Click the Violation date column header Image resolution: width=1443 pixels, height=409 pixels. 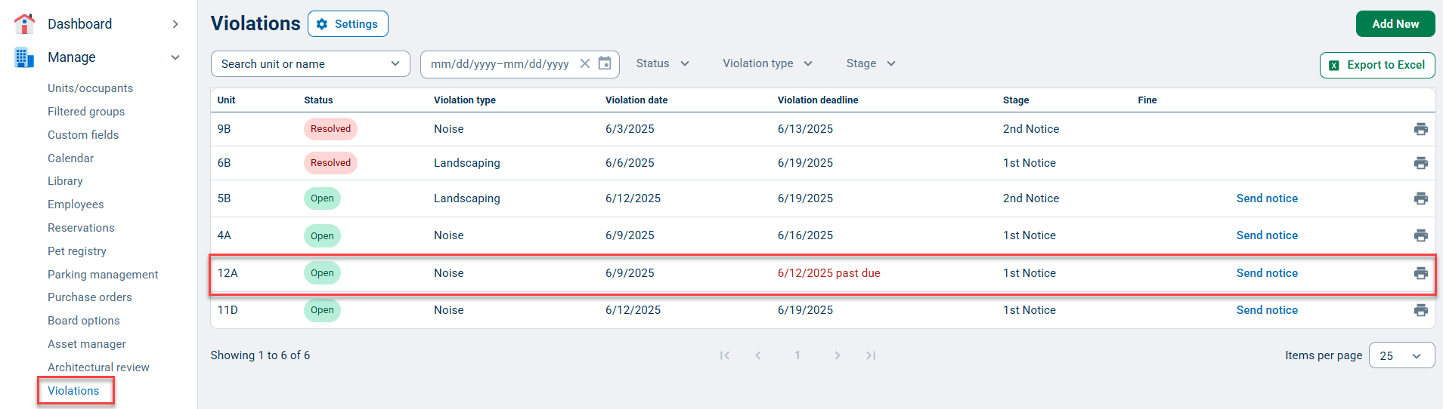[x=636, y=100]
